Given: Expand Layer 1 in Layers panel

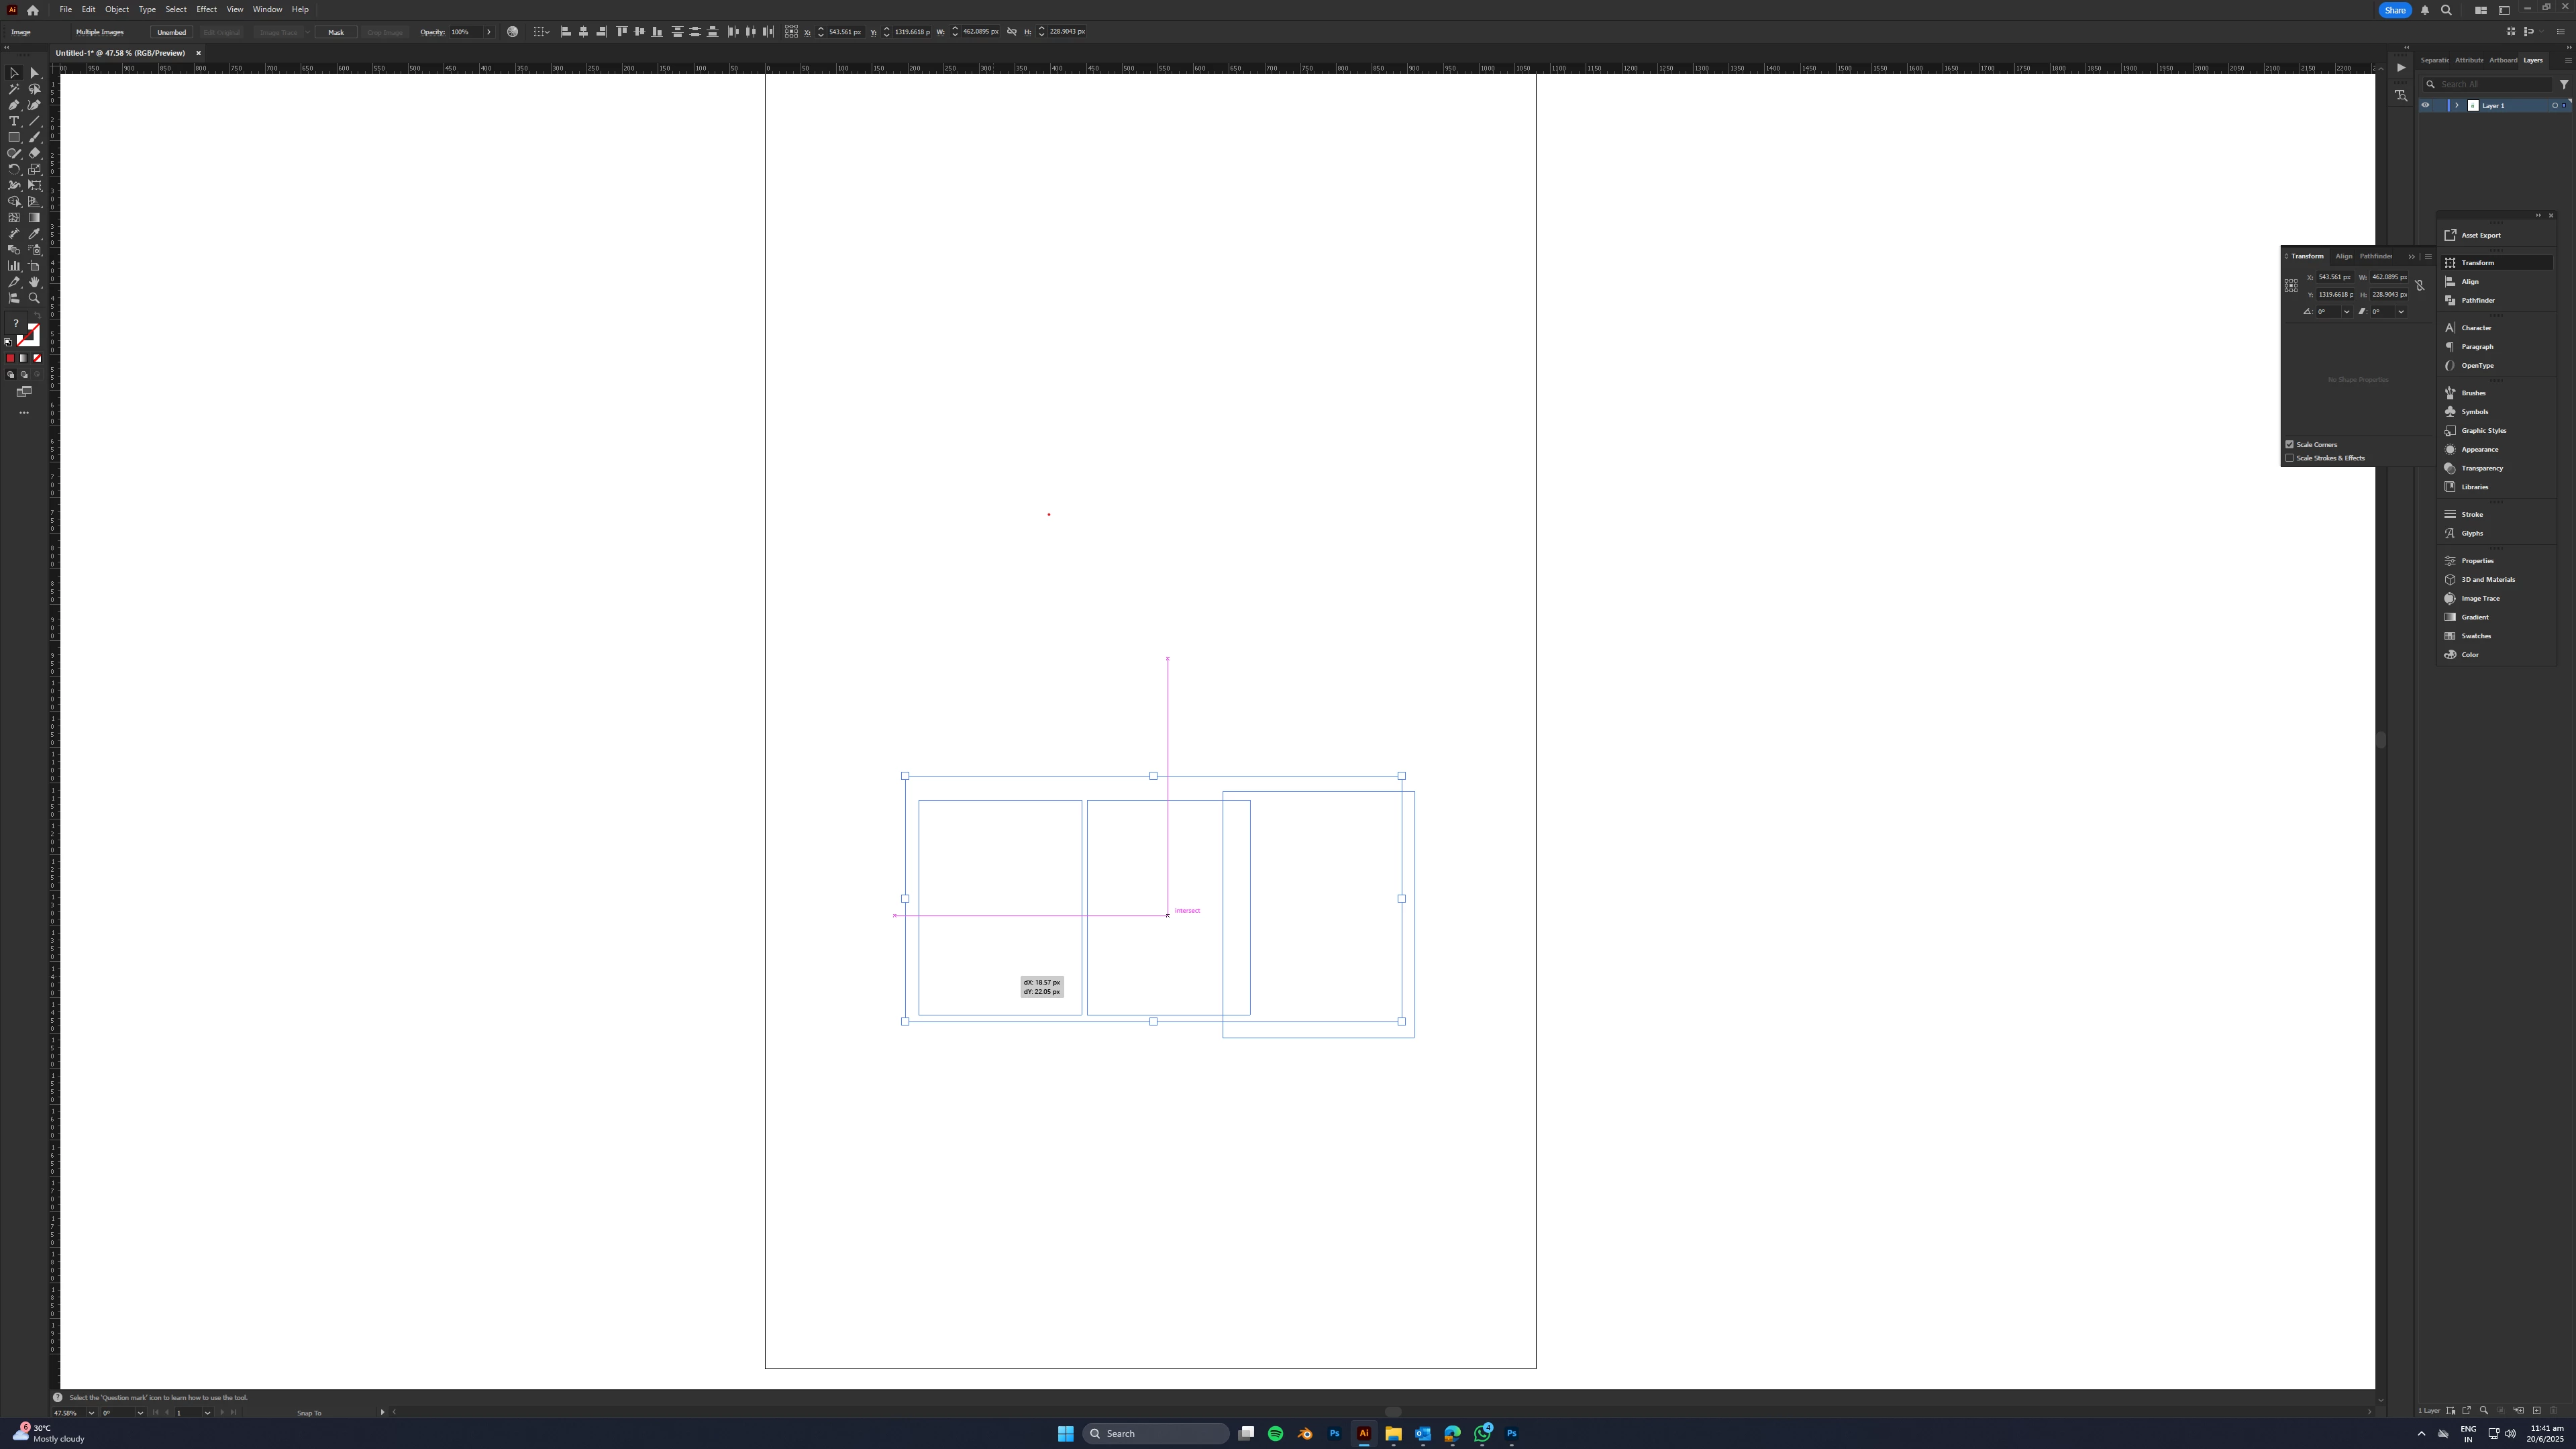Looking at the screenshot, I should click(x=2457, y=105).
